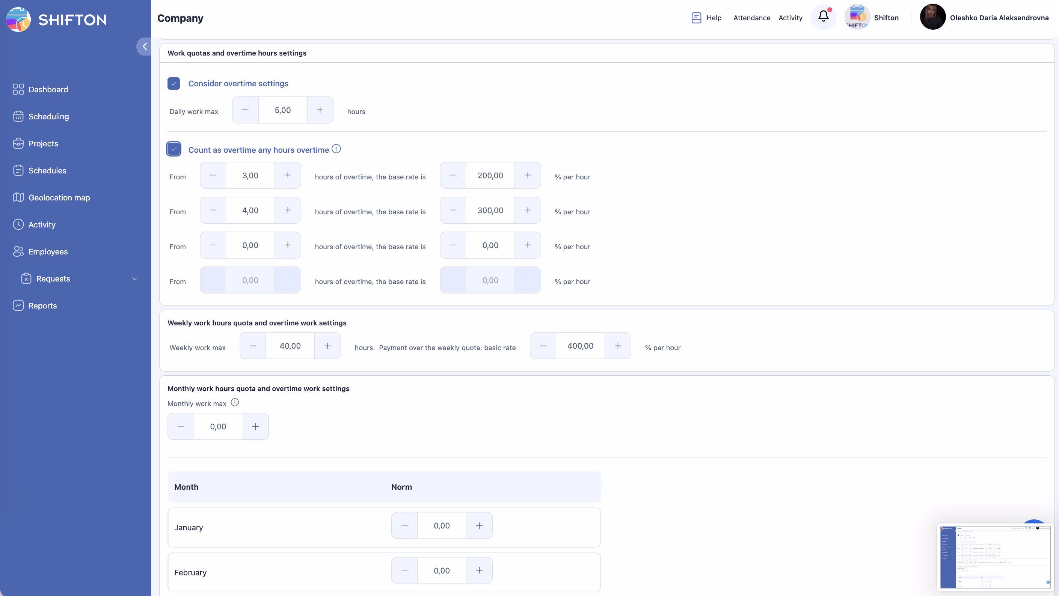Toggle Count as overtime any hours checkbox
The height and width of the screenshot is (596, 1059).
[173, 149]
